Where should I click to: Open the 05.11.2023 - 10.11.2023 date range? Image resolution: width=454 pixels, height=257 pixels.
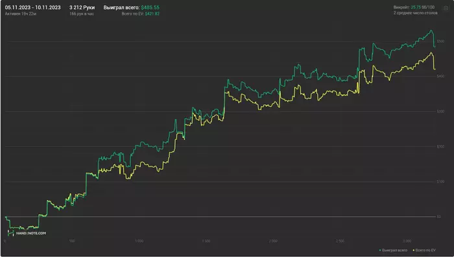[32, 8]
